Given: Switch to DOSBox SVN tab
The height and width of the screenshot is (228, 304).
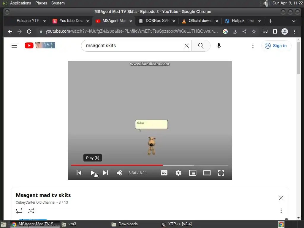Looking at the screenshot, I should click(x=157, y=21).
